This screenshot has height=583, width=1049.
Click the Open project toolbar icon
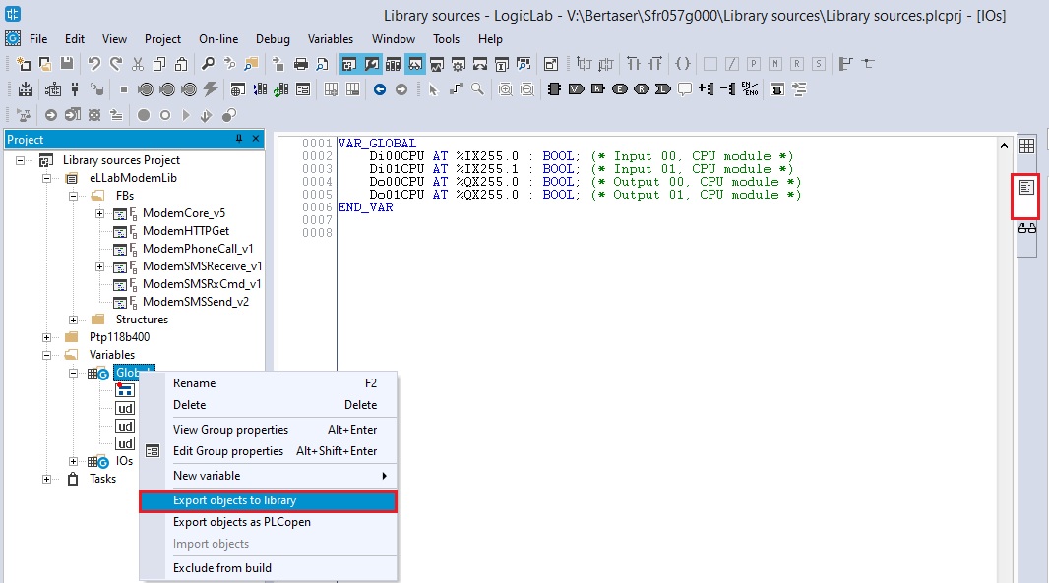[45, 64]
